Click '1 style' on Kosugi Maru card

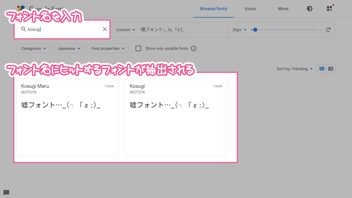(109, 86)
